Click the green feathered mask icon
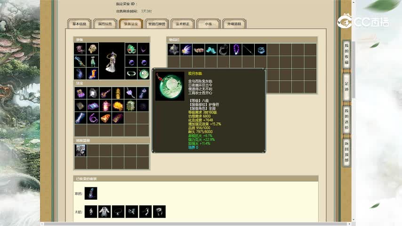The image size is (402, 226). (x=131, y=49)
